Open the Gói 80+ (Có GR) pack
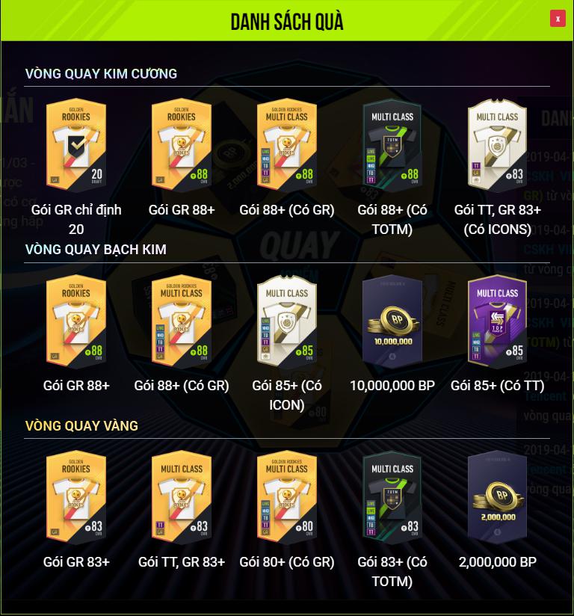This screenshot has width=574, height=616. click(x=287, y=497)
